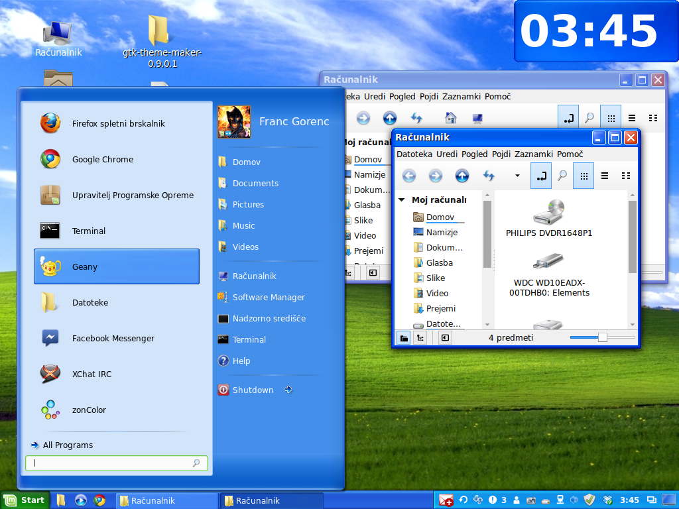This screenshot has height=509, width=679.
Task: Launch zonColor from the start menu
Action: [x=117, y=410]
